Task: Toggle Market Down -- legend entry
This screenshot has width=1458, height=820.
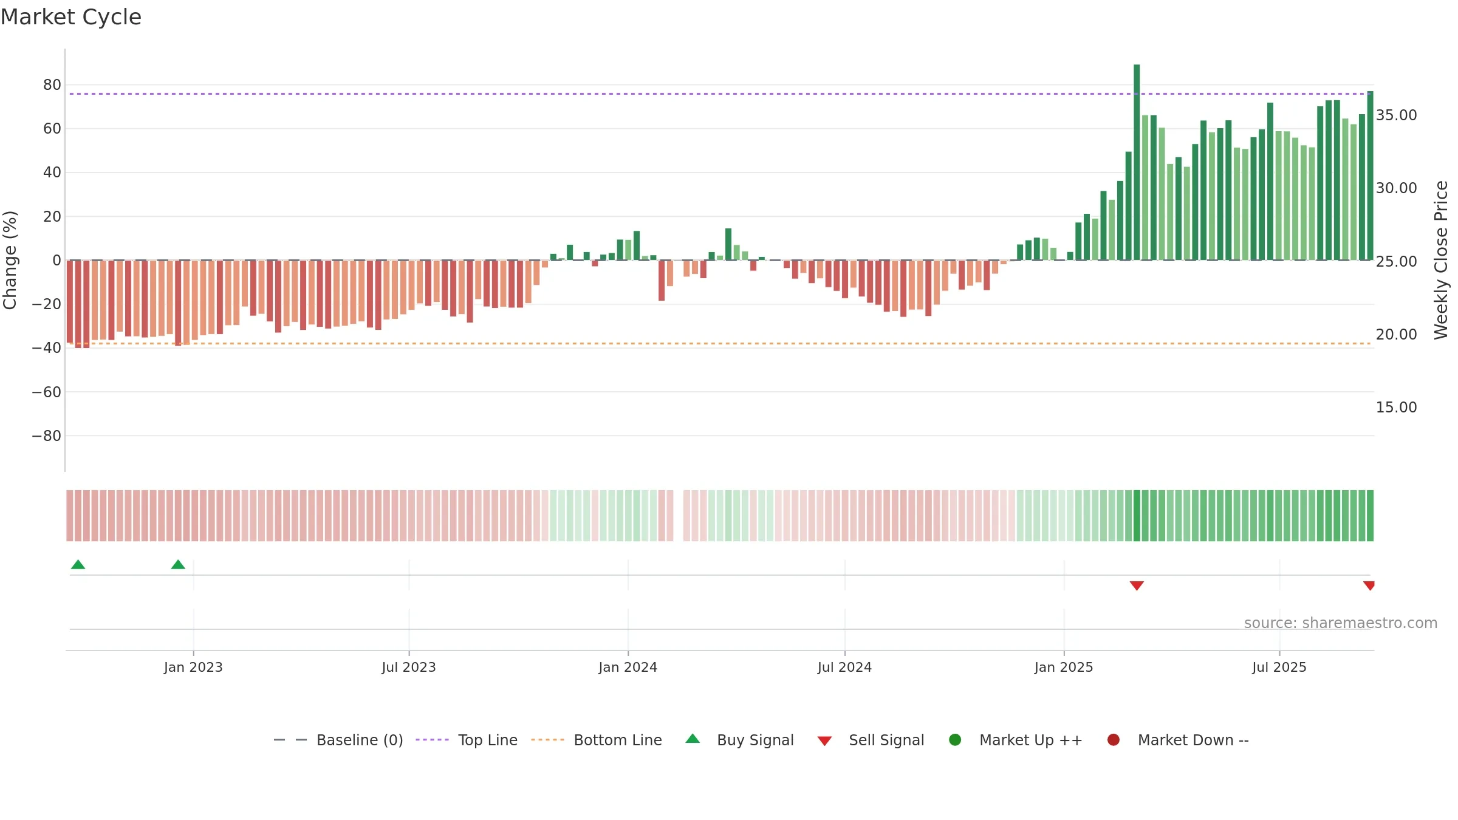Action: coord(1178,740)
